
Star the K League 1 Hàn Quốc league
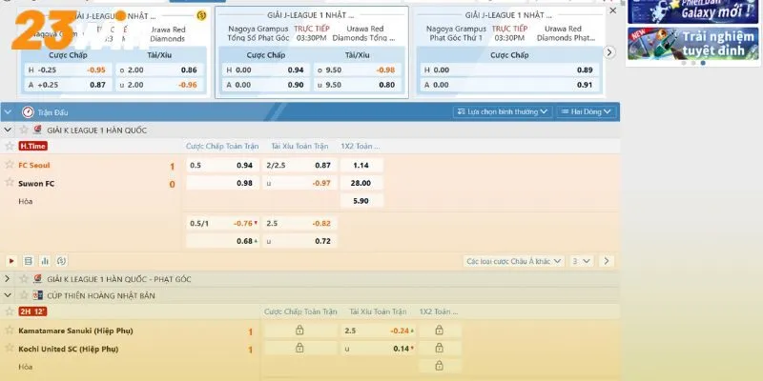[x=22, y=129]
